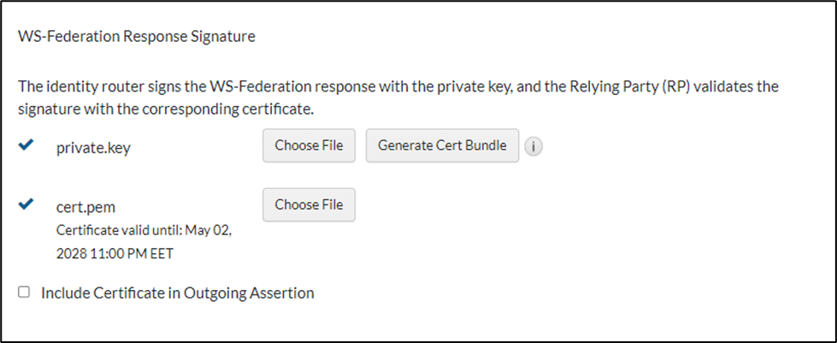Click the checkmark icon next to cert.pem

tap(26, 204)
